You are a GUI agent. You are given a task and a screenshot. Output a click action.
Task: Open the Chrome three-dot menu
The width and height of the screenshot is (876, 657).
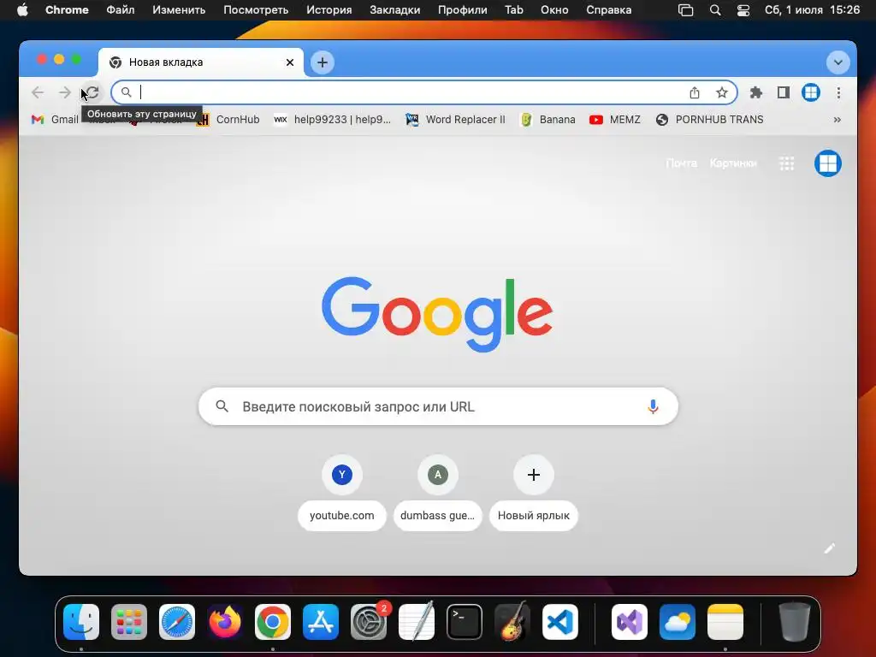(x=838, y=92)
